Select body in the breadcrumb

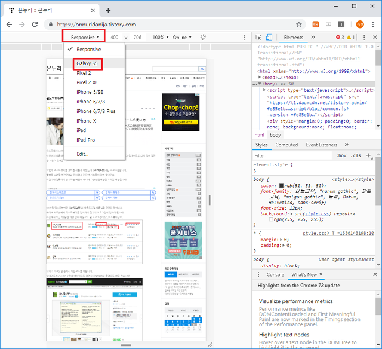(x=275, y=134)
